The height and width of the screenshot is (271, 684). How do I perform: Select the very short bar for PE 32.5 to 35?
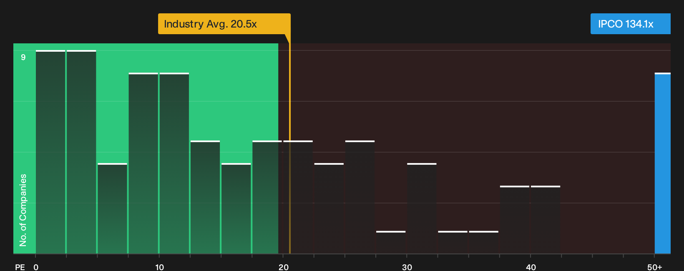click(x=453, y=242)
